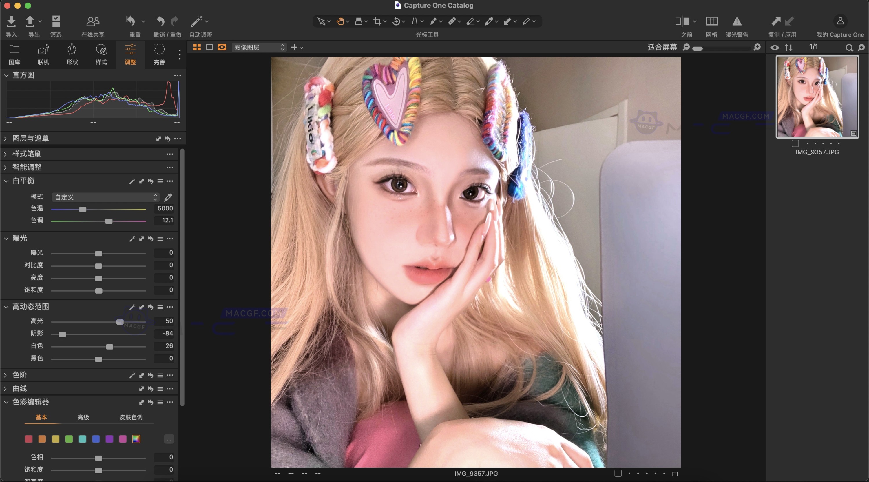
Task: Enable the single image viewer toggle
Action: (210, 47)
